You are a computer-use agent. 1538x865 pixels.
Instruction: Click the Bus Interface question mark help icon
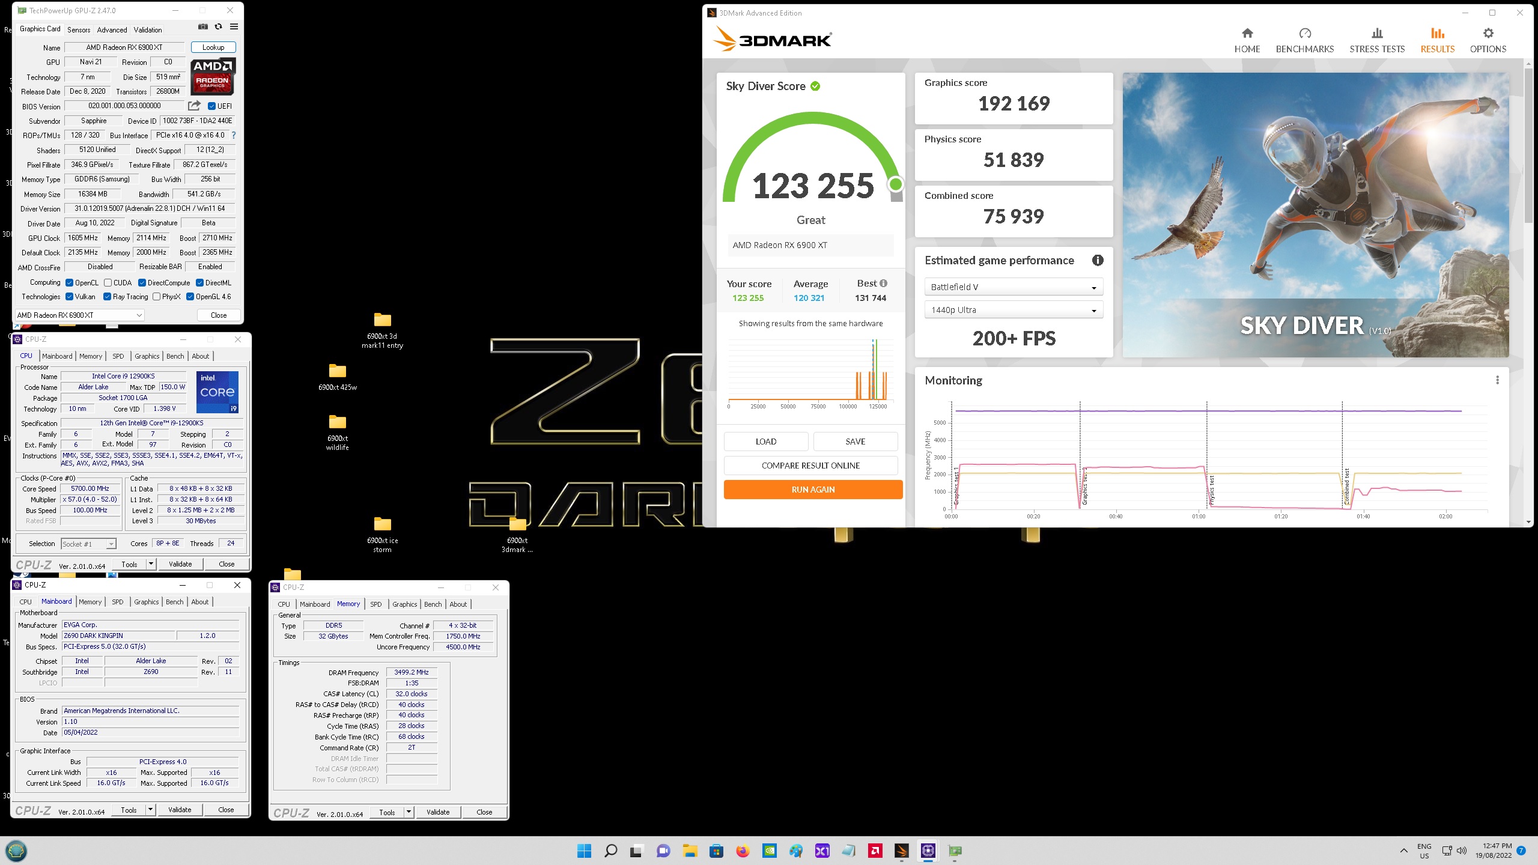point(234,135)
